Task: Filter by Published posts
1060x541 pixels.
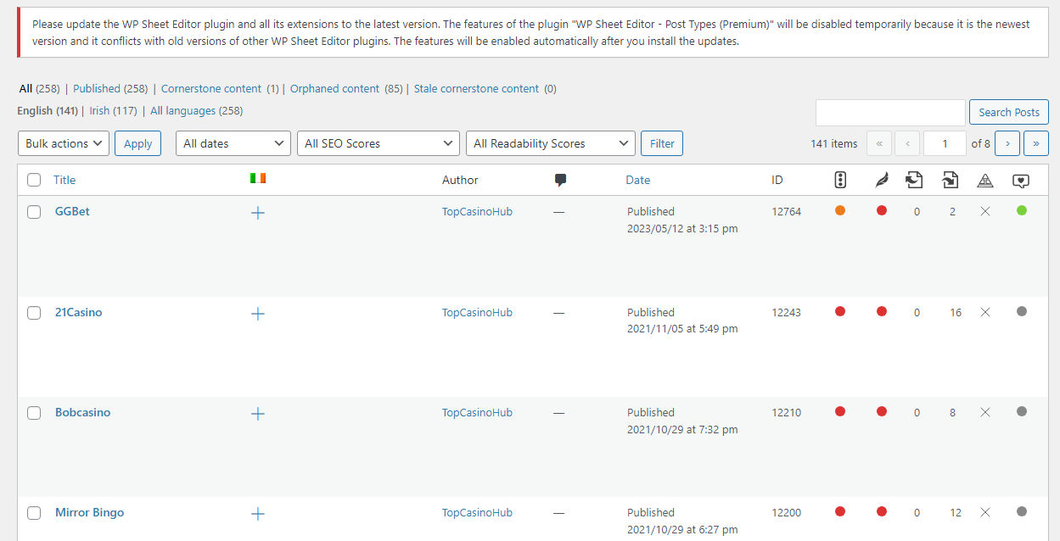Action: (x=97, y=88)
